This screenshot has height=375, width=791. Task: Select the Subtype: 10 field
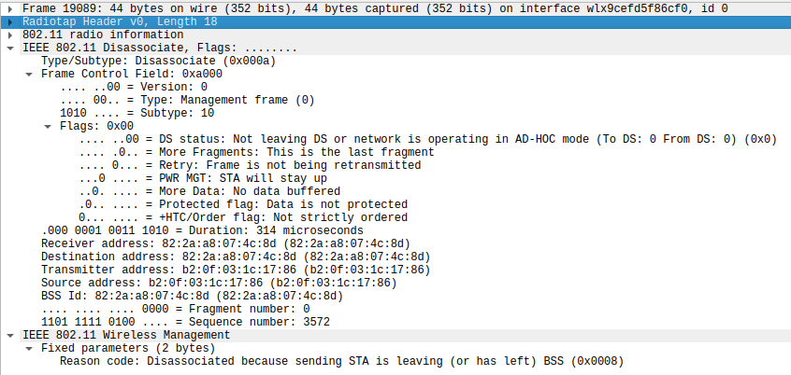137,113
